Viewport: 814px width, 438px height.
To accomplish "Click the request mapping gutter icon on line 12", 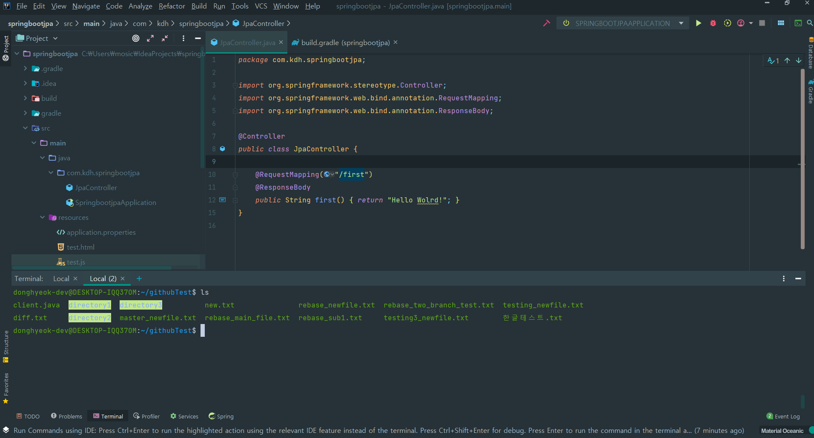I will 222,200.
